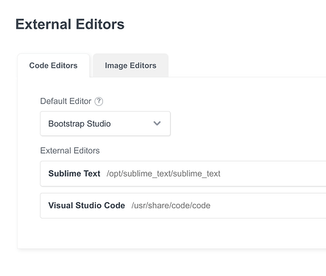Click the bold Visual Studio Code name

[87, 205]
